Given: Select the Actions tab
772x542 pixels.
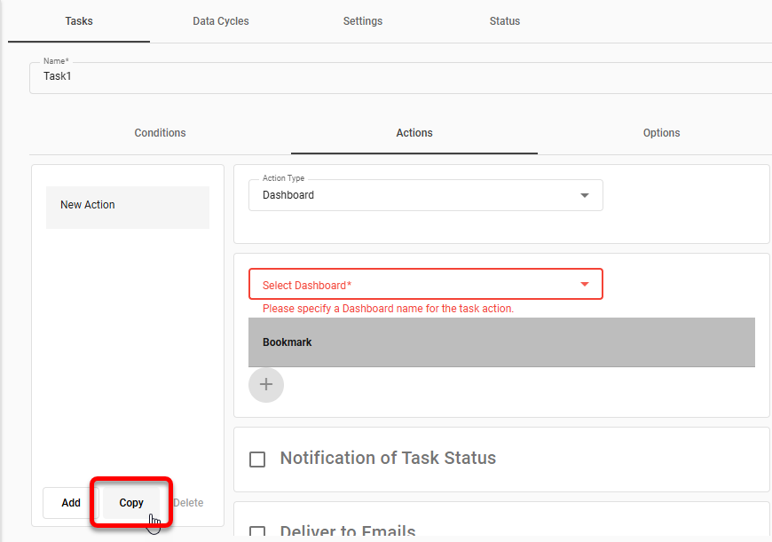Looking at the screenshot, I should click(414, 132).
